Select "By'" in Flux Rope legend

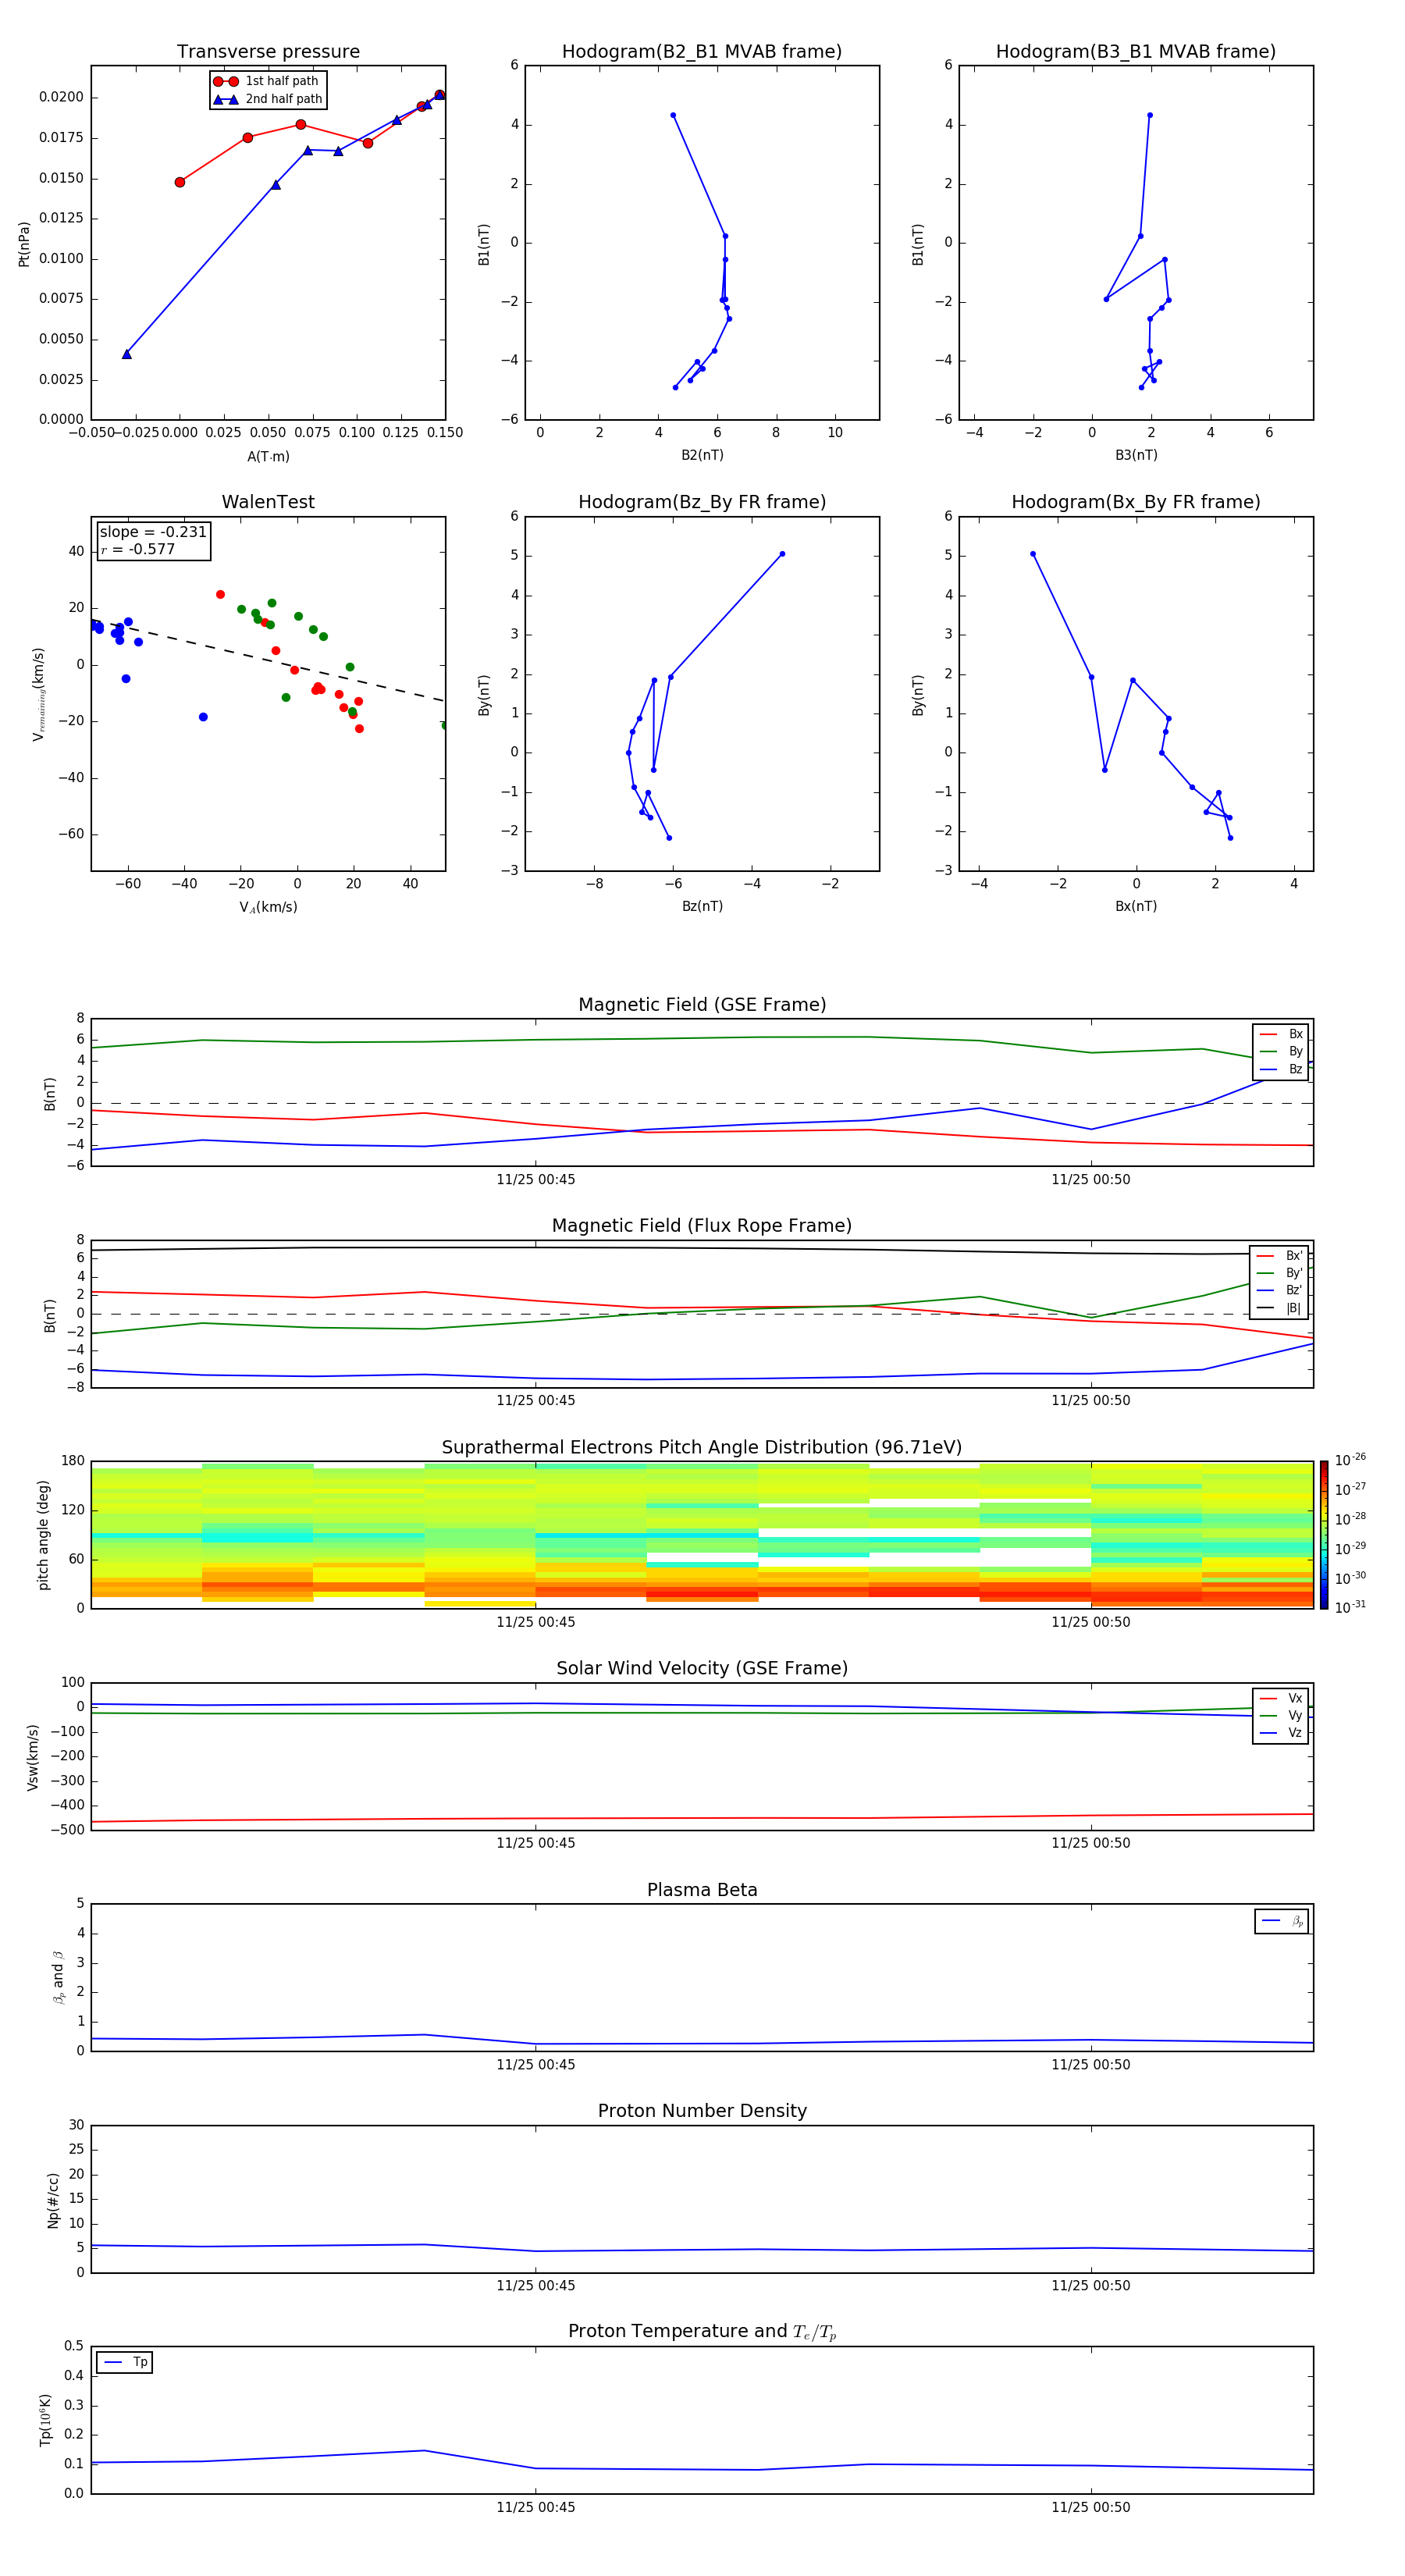pyautogui.click(x=1280, y=1273)
